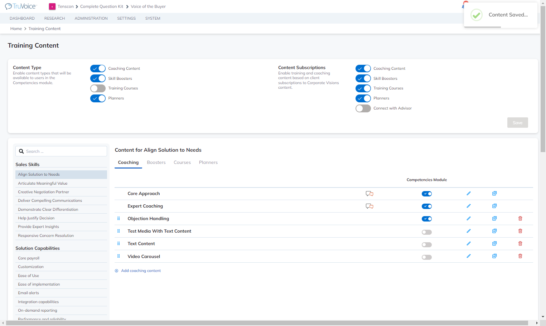Edit Test Media With Text Content
Viewport: 546px width, 326px height.
[x=469, y=231]
